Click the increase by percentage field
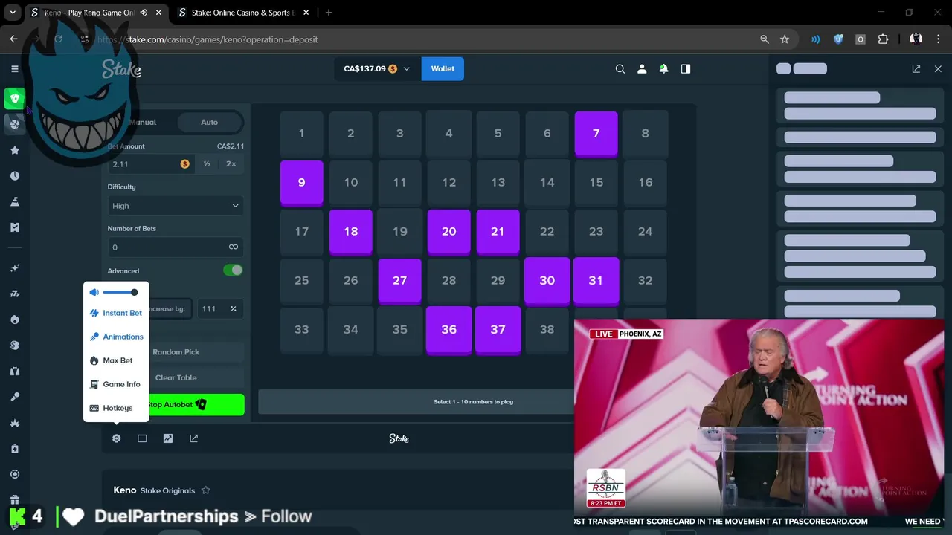The image size is (952, 535). [x=219, y=308]
